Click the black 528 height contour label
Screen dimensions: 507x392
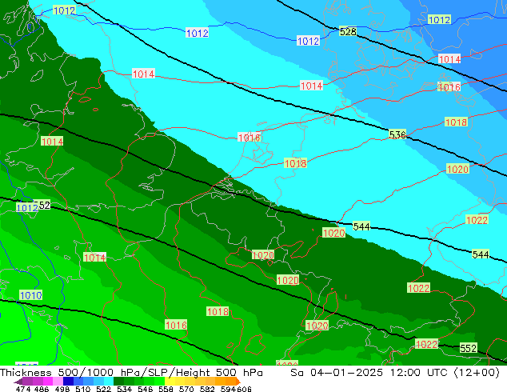[x=348, y=32]
